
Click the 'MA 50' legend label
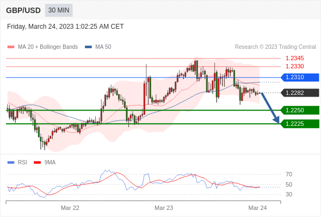click(103, 47)
